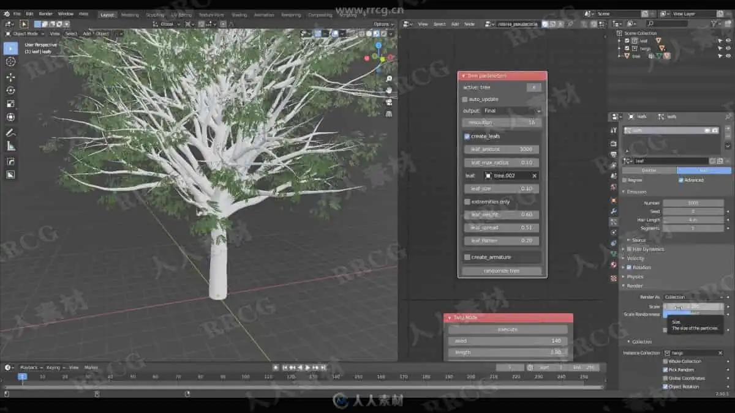Toggle the camera view icon in viewport
The height and width of the screenshot is (413, 735).
coord(389,102)
